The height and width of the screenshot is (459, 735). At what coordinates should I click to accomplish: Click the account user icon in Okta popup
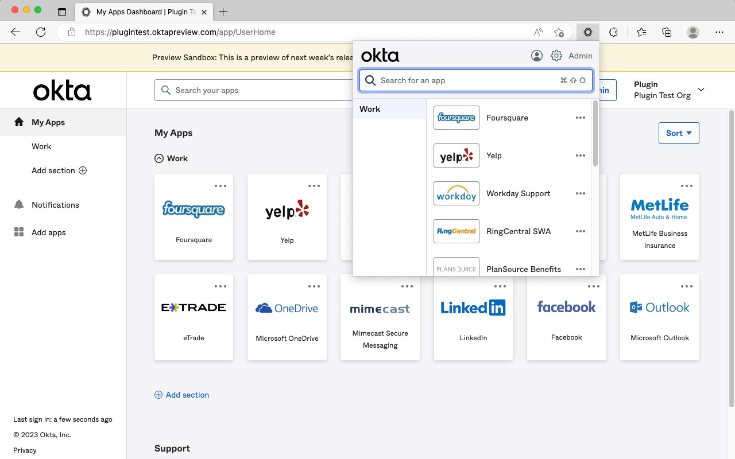point(537,56)
